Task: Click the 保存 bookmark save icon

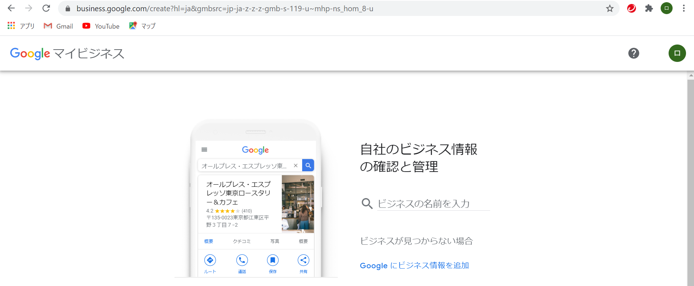Action: (x=273, y=260)
